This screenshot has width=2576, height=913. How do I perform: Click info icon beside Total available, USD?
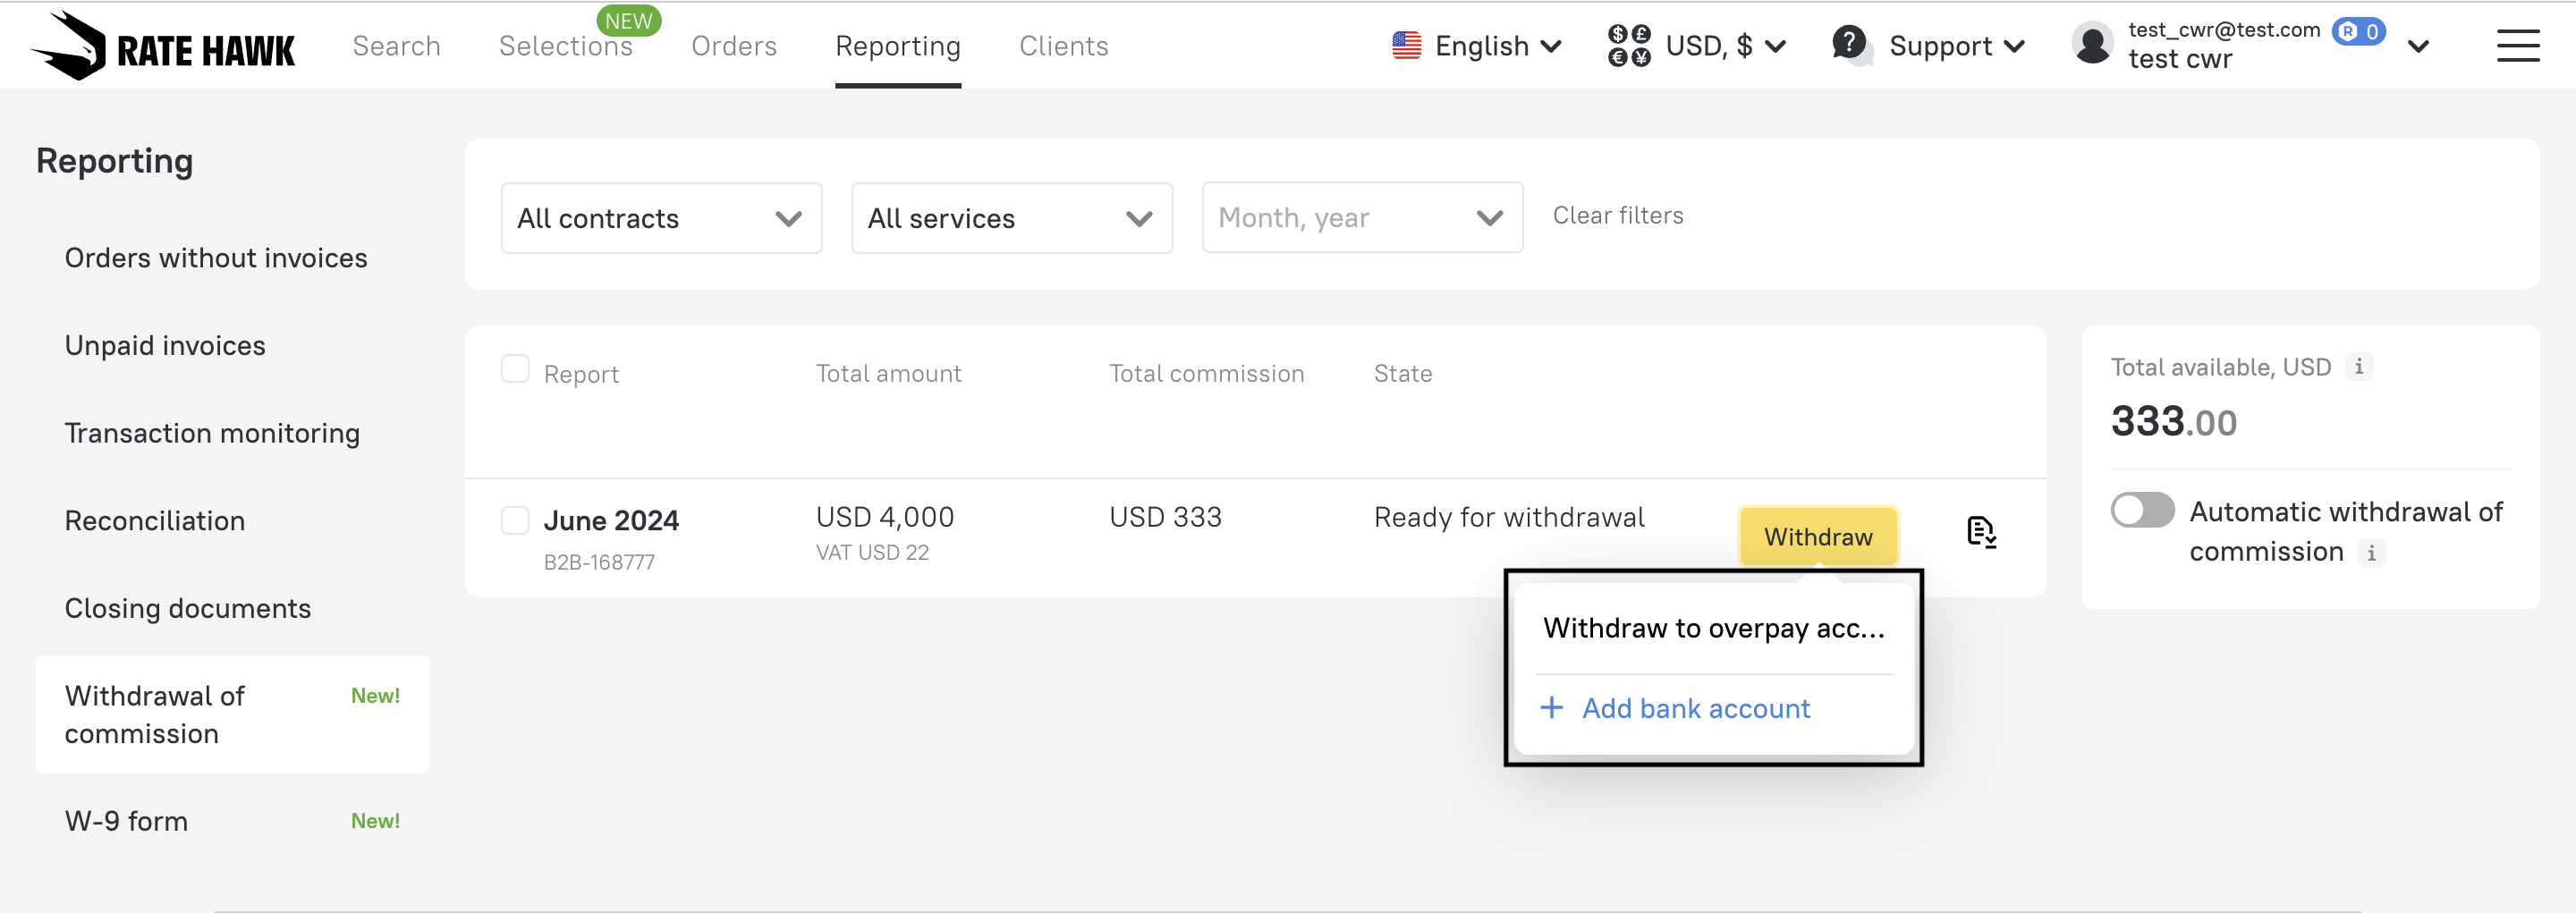click(2359, 367)
